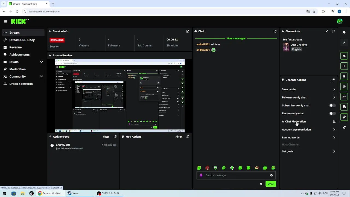
Task: Open Banned words arrow
Action: point(334,138)
